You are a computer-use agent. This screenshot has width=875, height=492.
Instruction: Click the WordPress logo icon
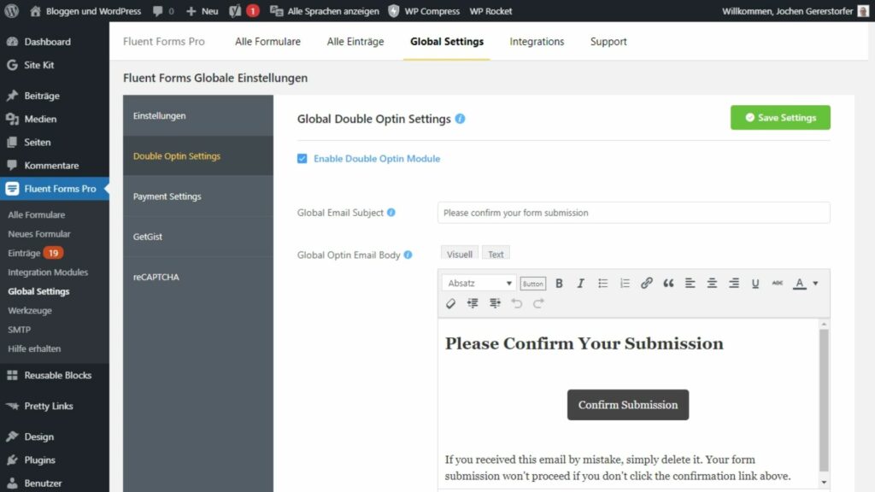(11, 10)
